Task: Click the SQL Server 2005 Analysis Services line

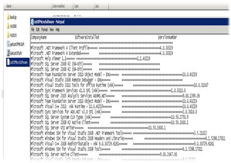Action: click(115, 96)
